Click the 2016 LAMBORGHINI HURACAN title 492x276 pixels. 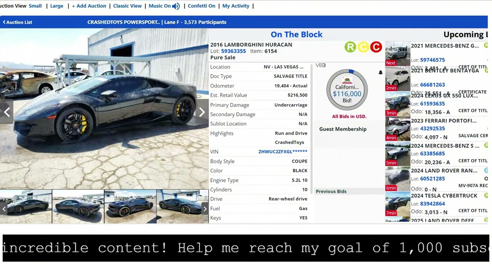pos(251,44)
